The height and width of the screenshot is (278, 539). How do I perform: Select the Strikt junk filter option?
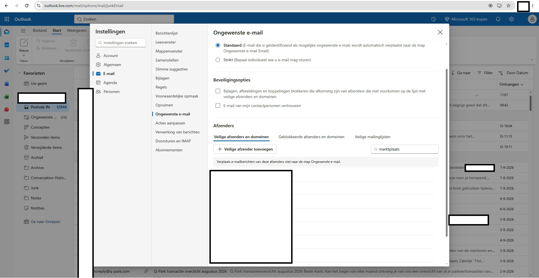[218, 60]
